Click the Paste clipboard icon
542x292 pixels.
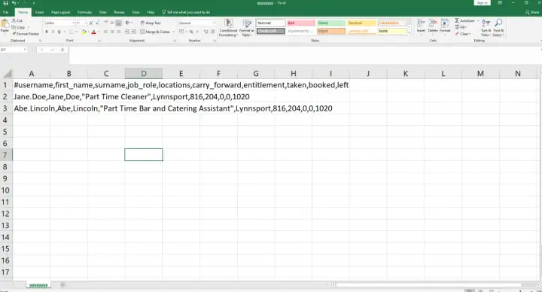5,24
